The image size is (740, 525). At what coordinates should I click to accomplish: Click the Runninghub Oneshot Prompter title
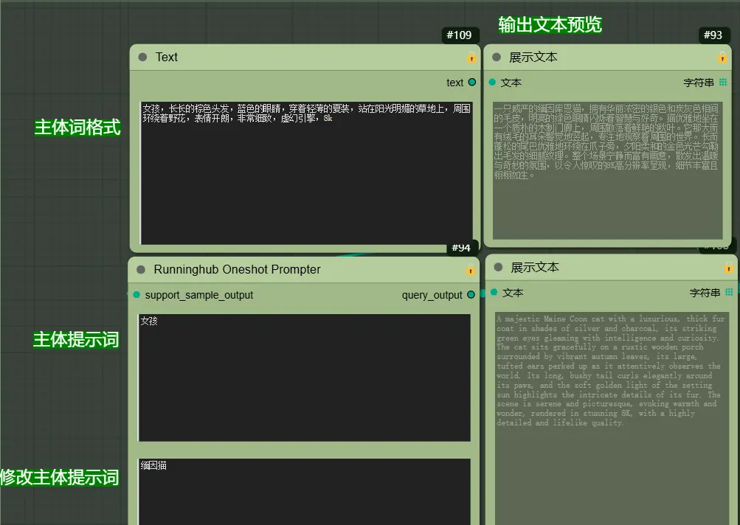tap(237, 269)
